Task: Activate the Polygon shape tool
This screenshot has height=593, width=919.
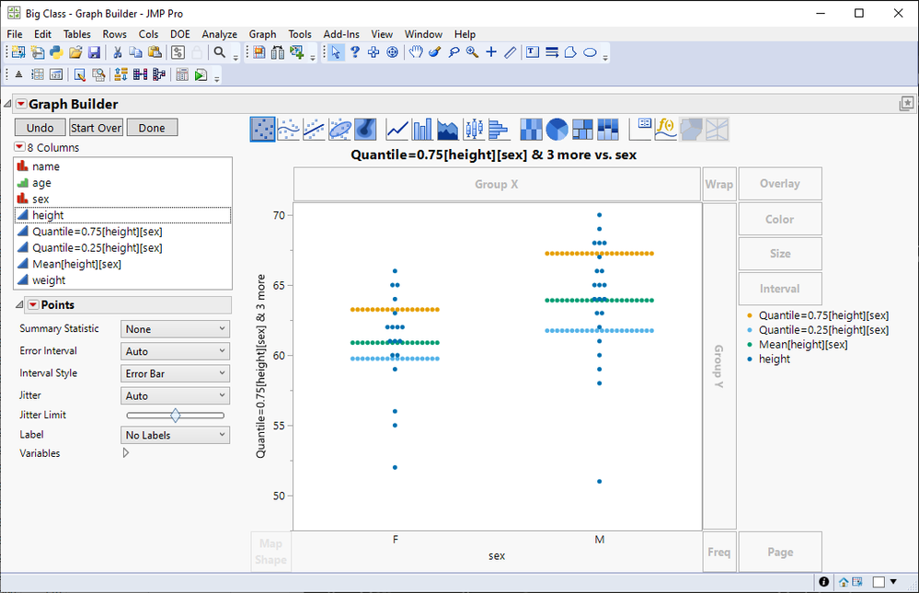Action: coord(570,52)
